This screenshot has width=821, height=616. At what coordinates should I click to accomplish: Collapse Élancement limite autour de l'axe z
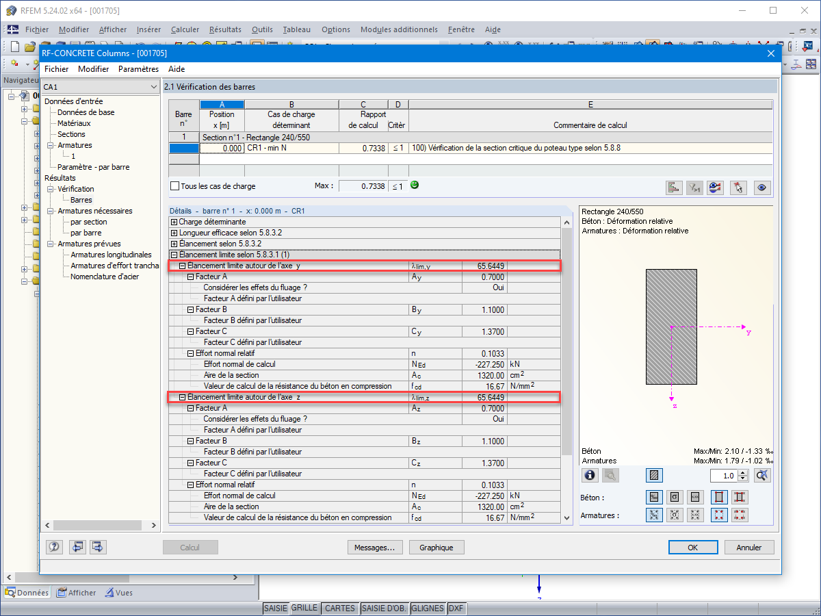tap(182, 397)
